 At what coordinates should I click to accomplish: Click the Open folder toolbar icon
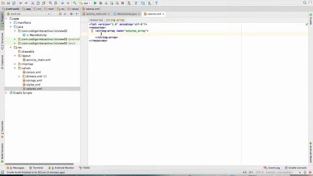(3, 3)
